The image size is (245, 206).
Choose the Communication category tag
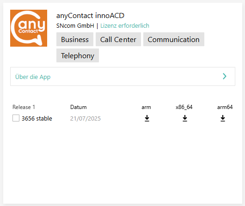click(174, 39)
